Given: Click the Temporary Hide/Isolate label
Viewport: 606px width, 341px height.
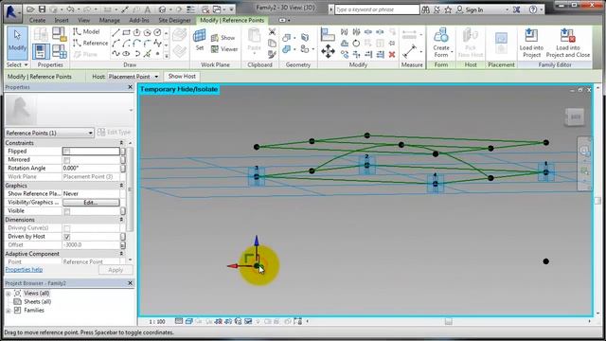Looking at the screenshot, I should click(x=179, y=89).
